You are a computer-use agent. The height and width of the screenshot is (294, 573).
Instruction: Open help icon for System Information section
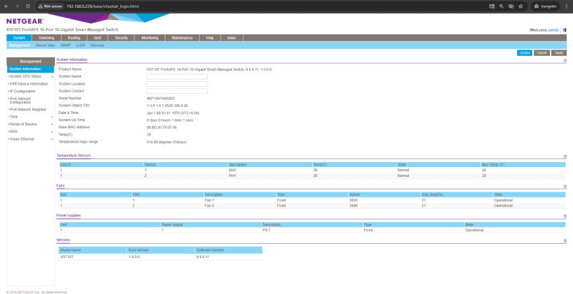pos(565,61)
